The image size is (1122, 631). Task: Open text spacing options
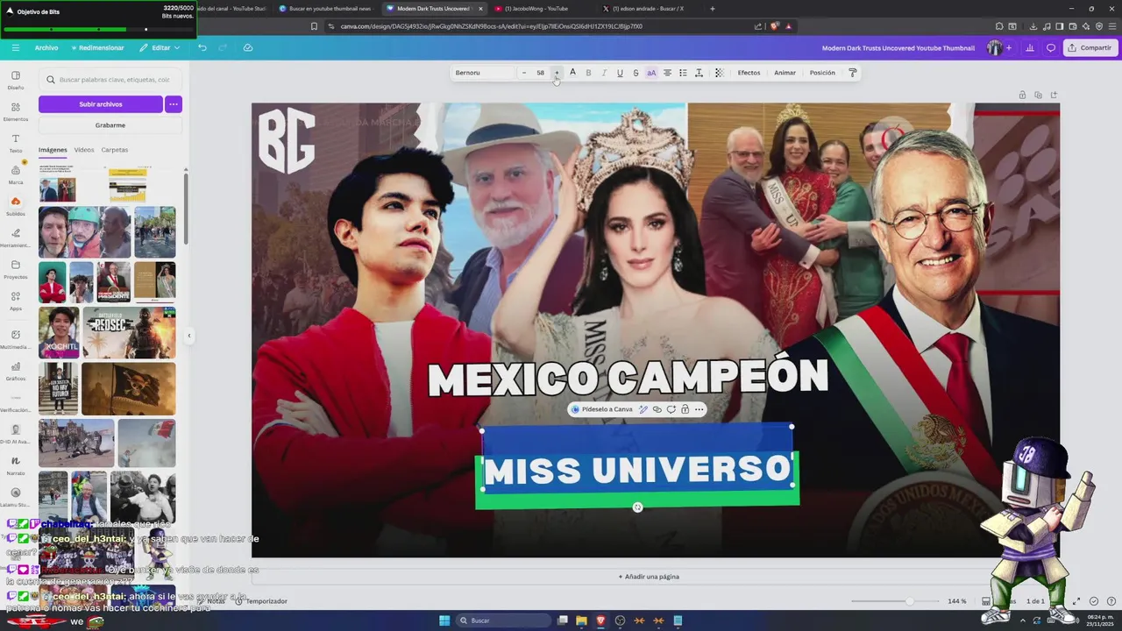(x=699, y=73)
